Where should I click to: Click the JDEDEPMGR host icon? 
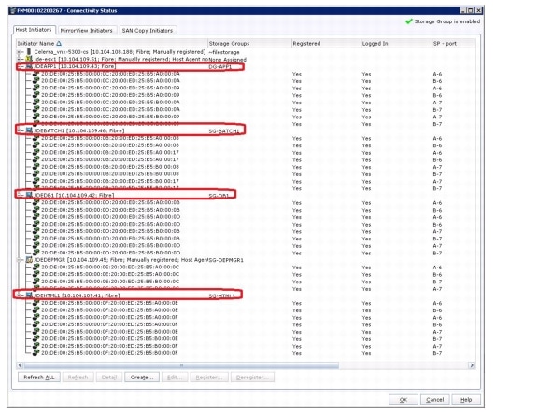click(x=29, y=260)
